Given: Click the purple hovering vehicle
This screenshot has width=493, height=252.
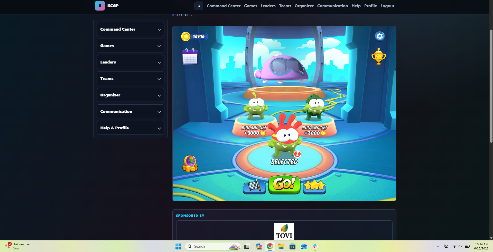Looking at the screenshot, I should coord(281,69).
